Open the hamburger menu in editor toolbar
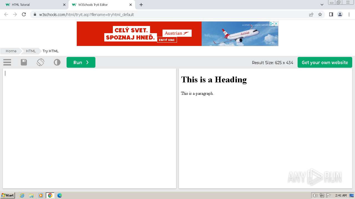This screenshot has width=355, height=199. point(7,62)
